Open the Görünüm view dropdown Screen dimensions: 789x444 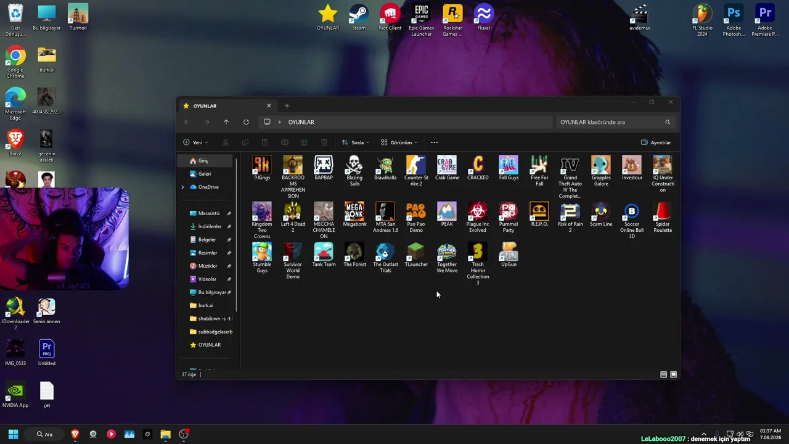coord(399,142)
